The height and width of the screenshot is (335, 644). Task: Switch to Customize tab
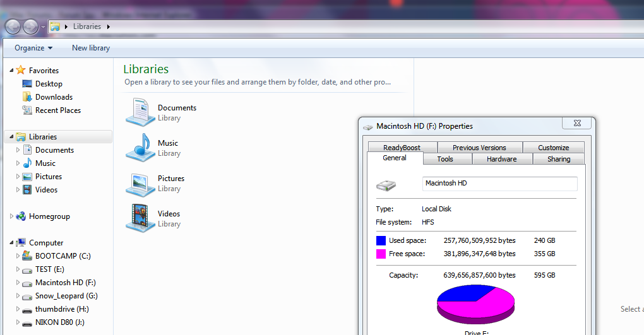pos(553,148)
